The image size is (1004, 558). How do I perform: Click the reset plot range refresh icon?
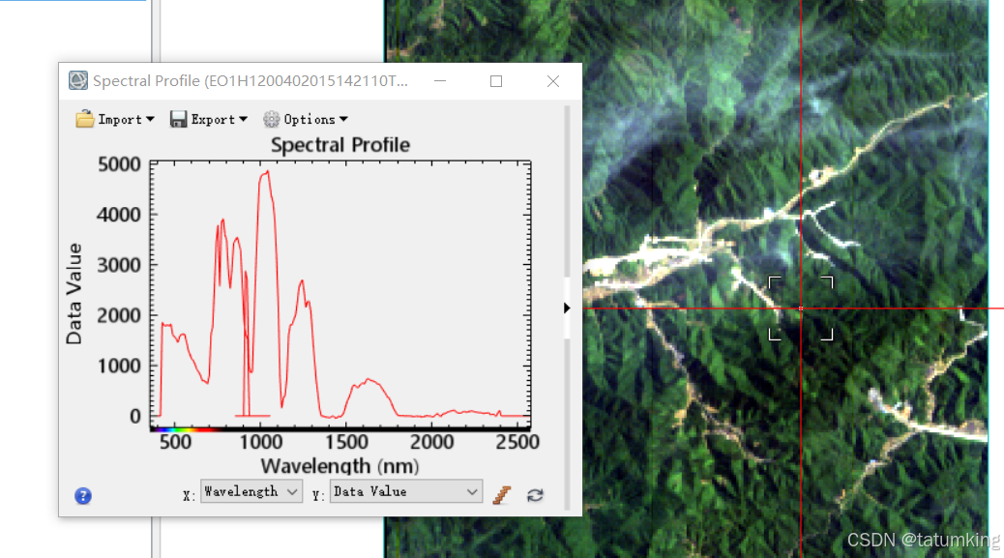click(535, 495)
